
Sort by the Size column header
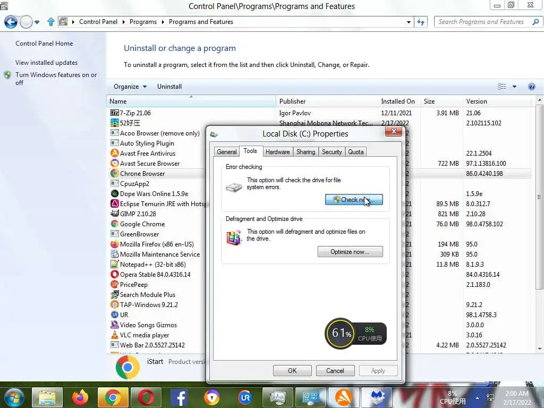(441, 101)
